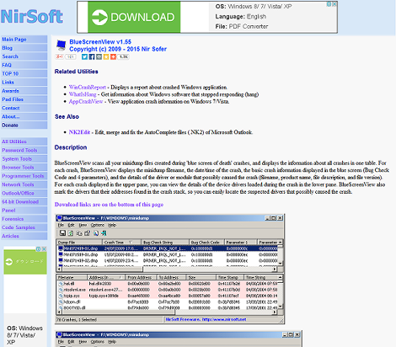Open the NK2Edit link
The height and width of the screenshot is (347, 396).
click(x=79, y=132)
